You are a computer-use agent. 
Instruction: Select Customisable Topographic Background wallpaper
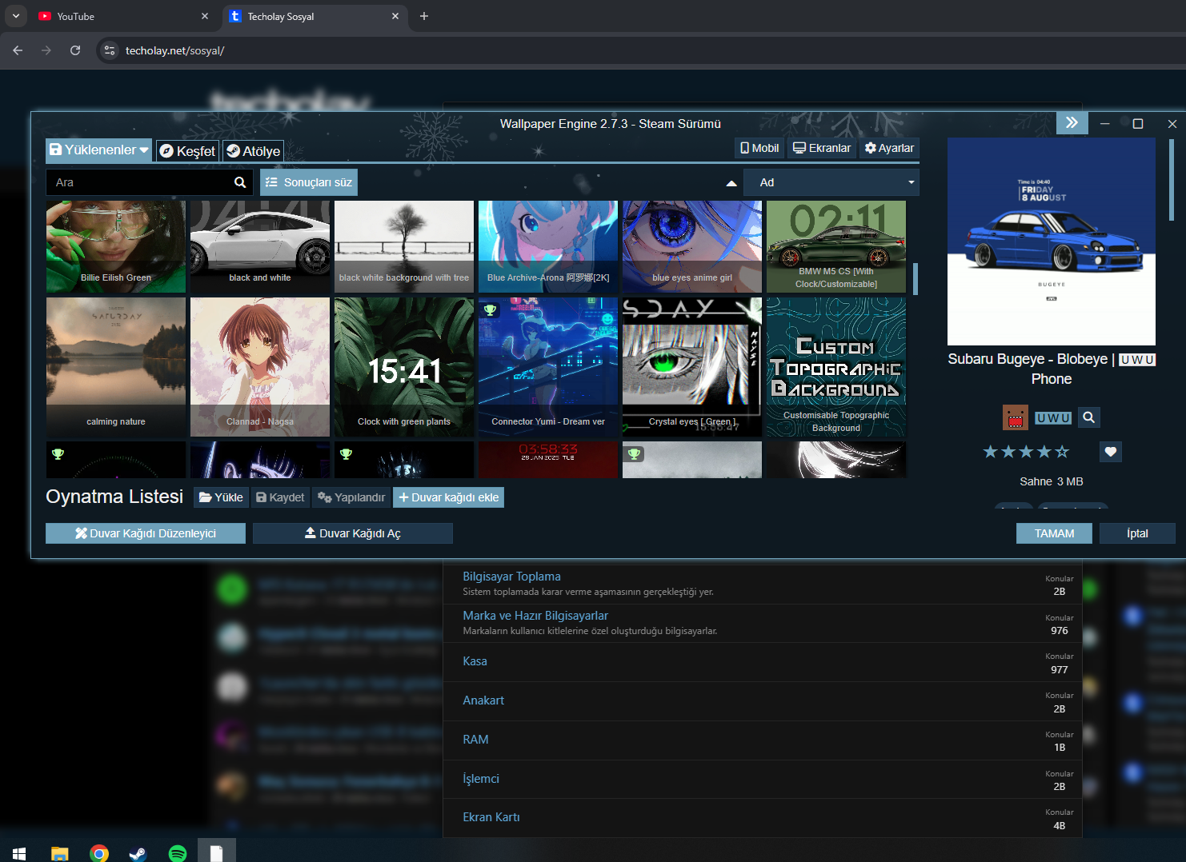click(x=836, y=367)
